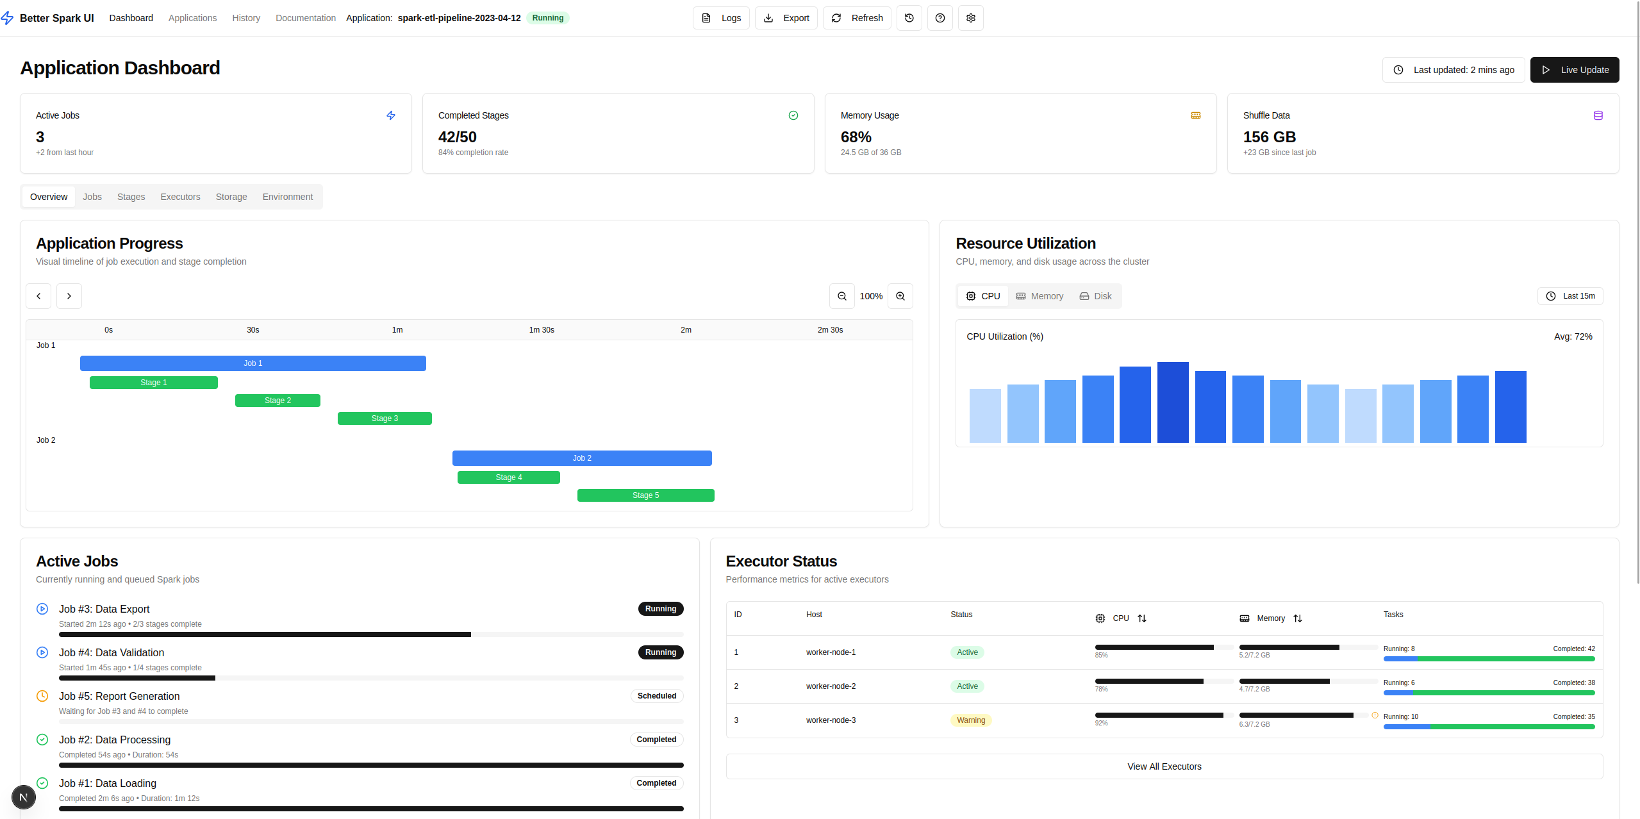Click the Running badge for Job #3
Image resolution: width=1640 pixels, height=819 pixels.
[x=661, y=609]
